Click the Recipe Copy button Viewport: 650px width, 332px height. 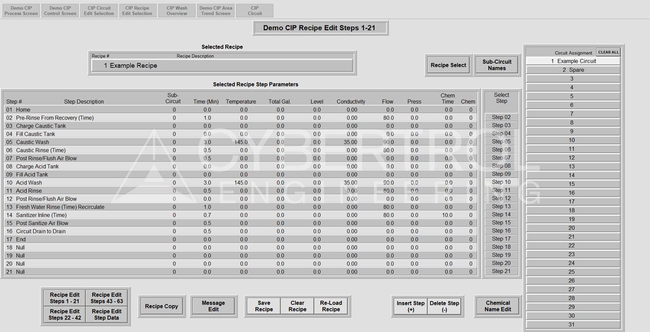(x=161, y=307)
